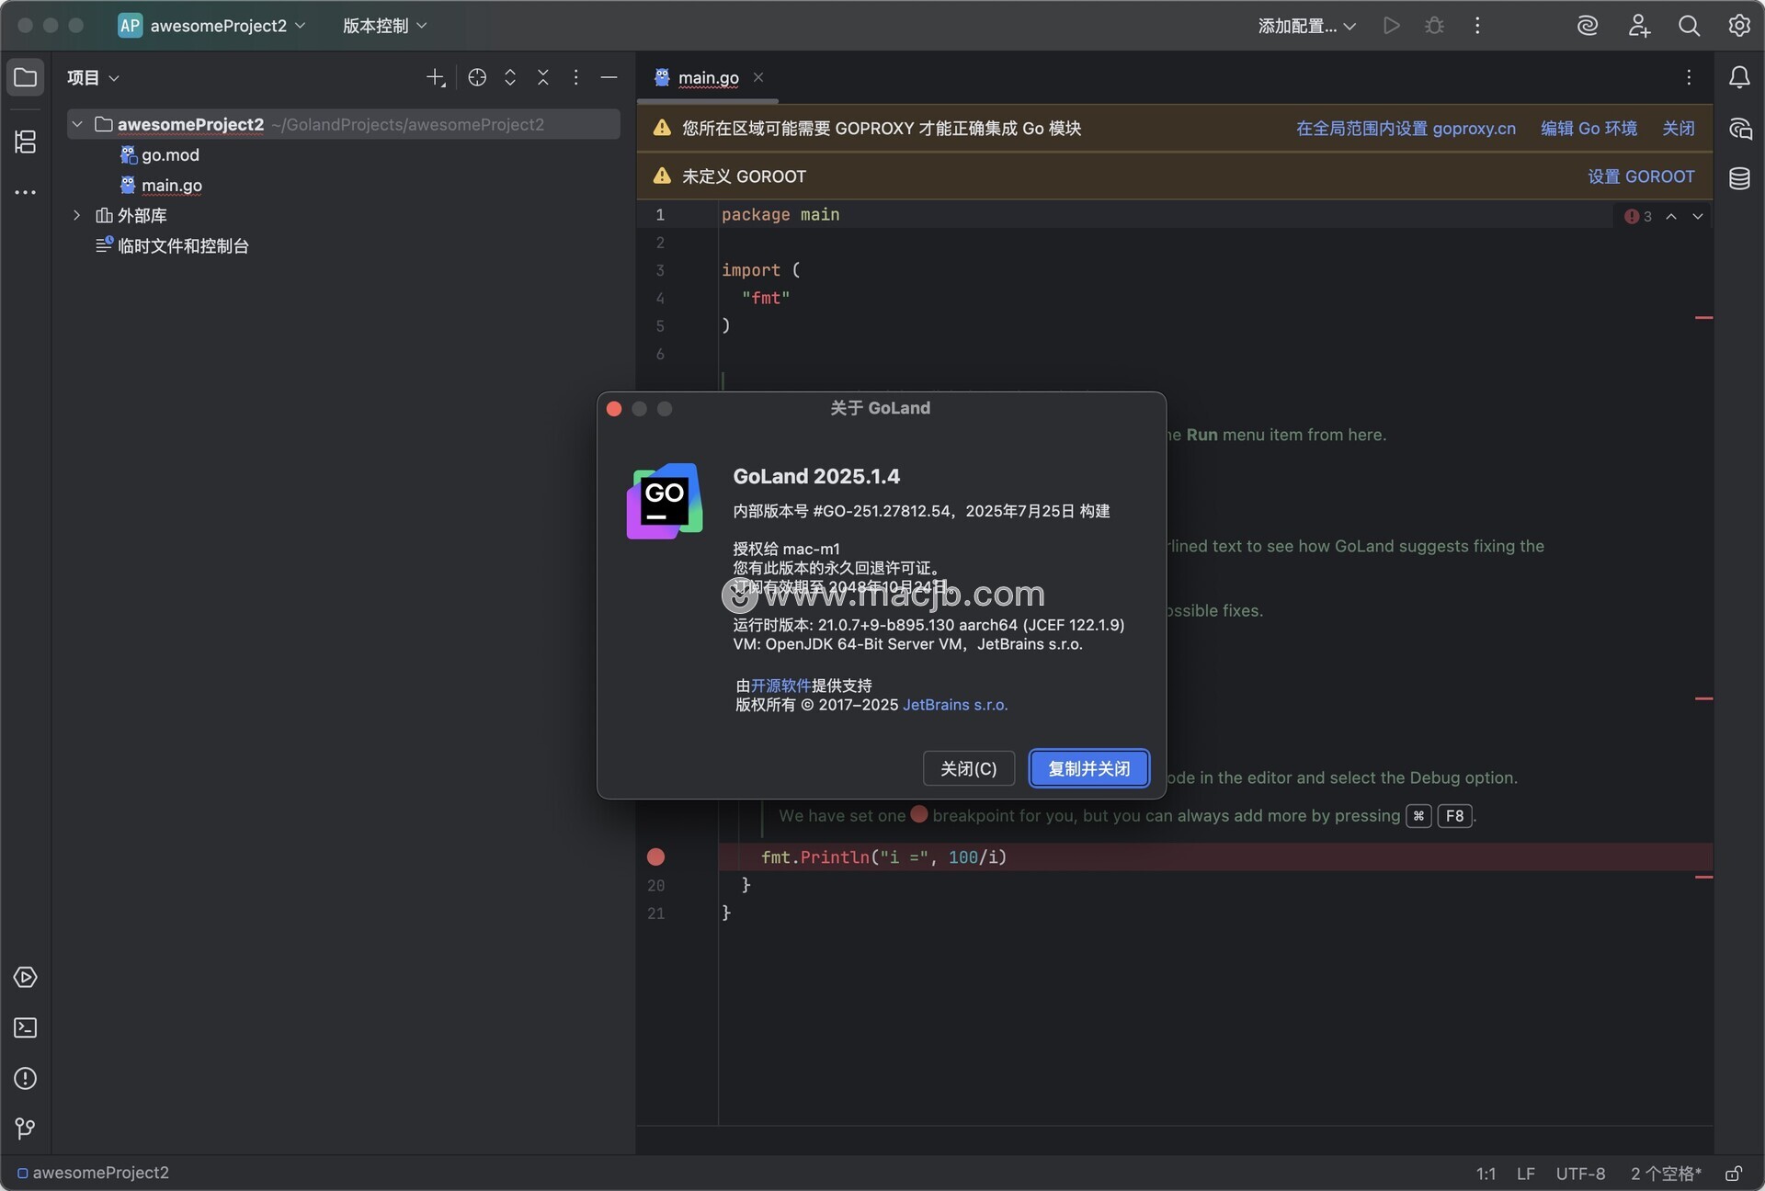Screen dimensions: 1765x1191
Task: Open the toolbar more actions vertical dots
Action: coord(1477,26)
